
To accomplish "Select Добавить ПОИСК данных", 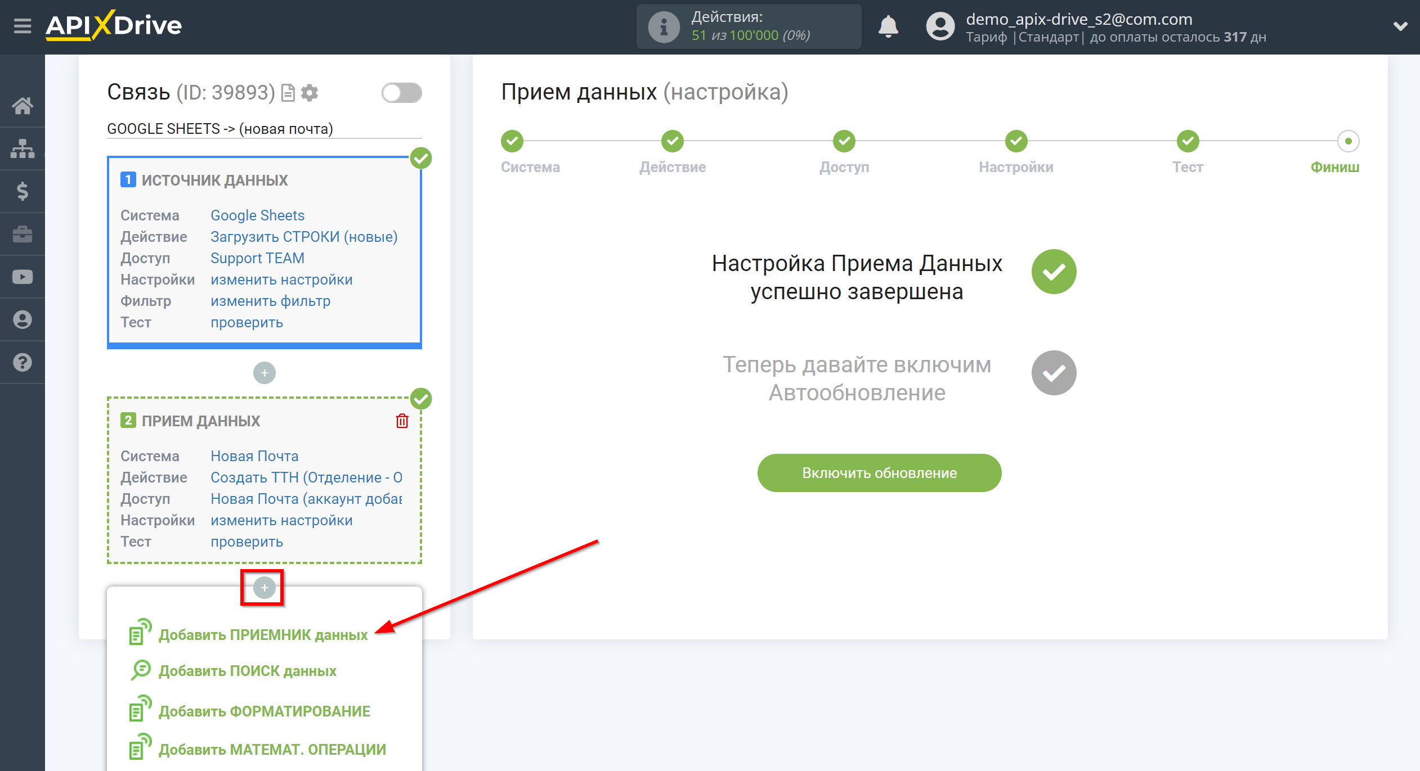I will click(x=248, y=671).
